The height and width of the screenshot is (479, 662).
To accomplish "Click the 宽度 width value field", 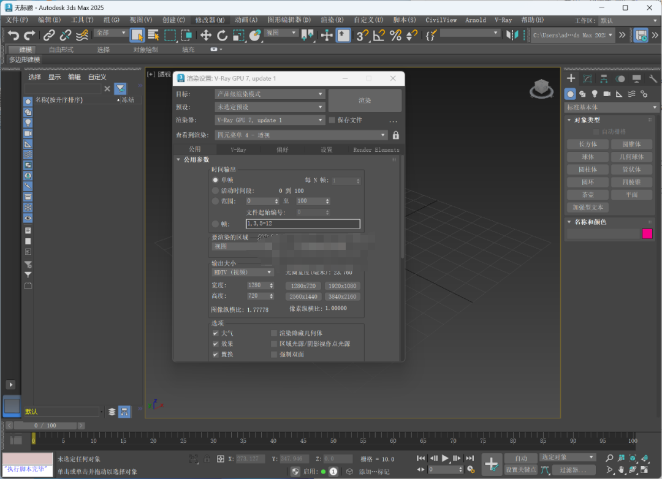I will click(258, 285).
